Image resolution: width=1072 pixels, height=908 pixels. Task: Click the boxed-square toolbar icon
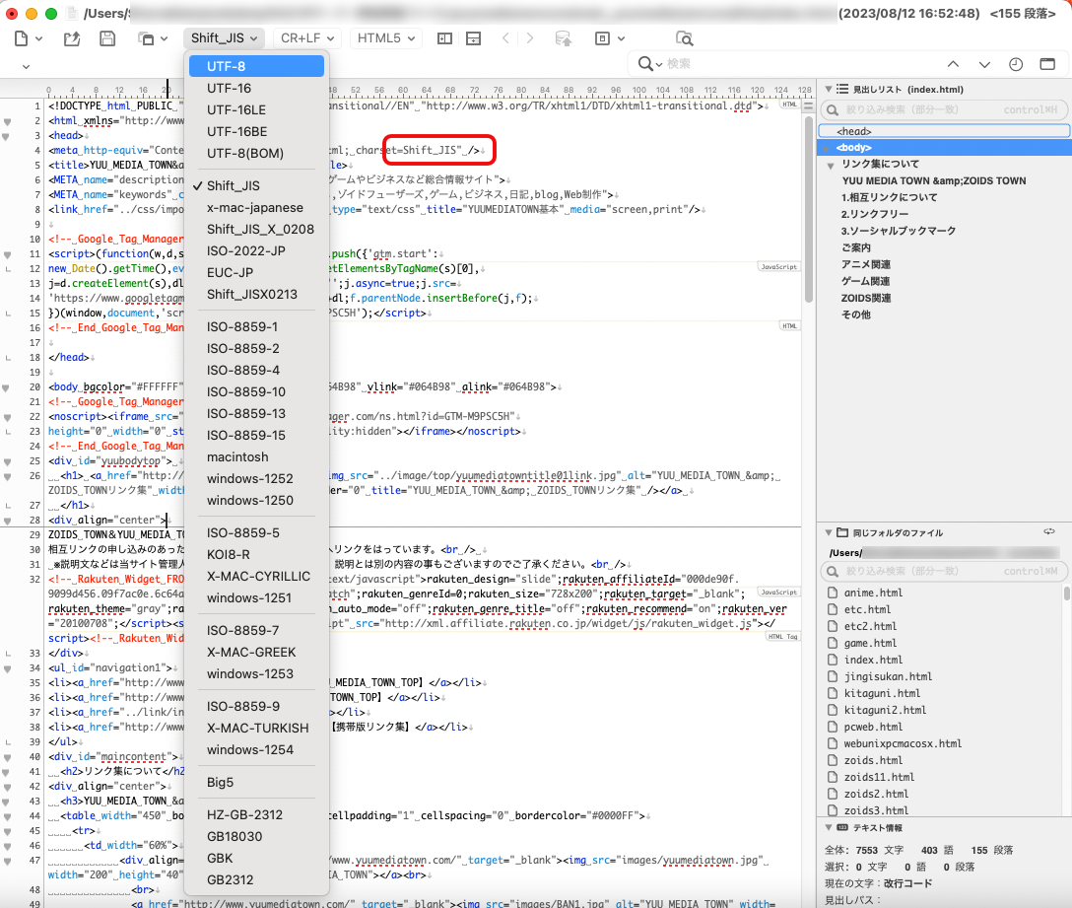[602, 38]
